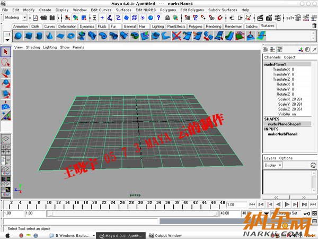
Task: Create a NURBS torus from shelf
Action: [71, 36]
